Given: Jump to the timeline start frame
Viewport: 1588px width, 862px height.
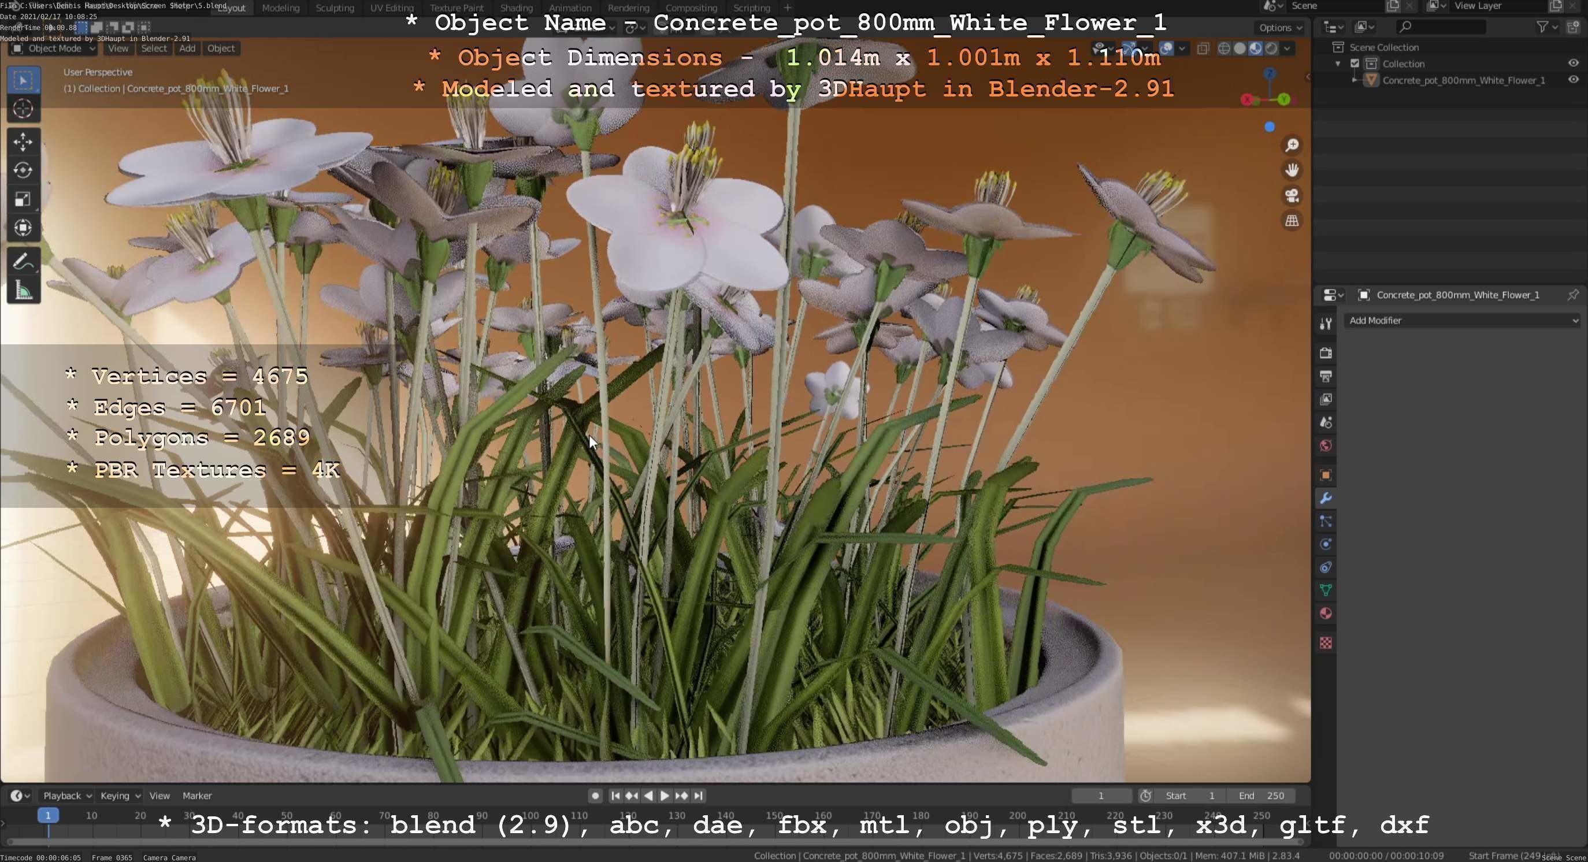Looking at the screenshot, I should click(x=615, y=796).
